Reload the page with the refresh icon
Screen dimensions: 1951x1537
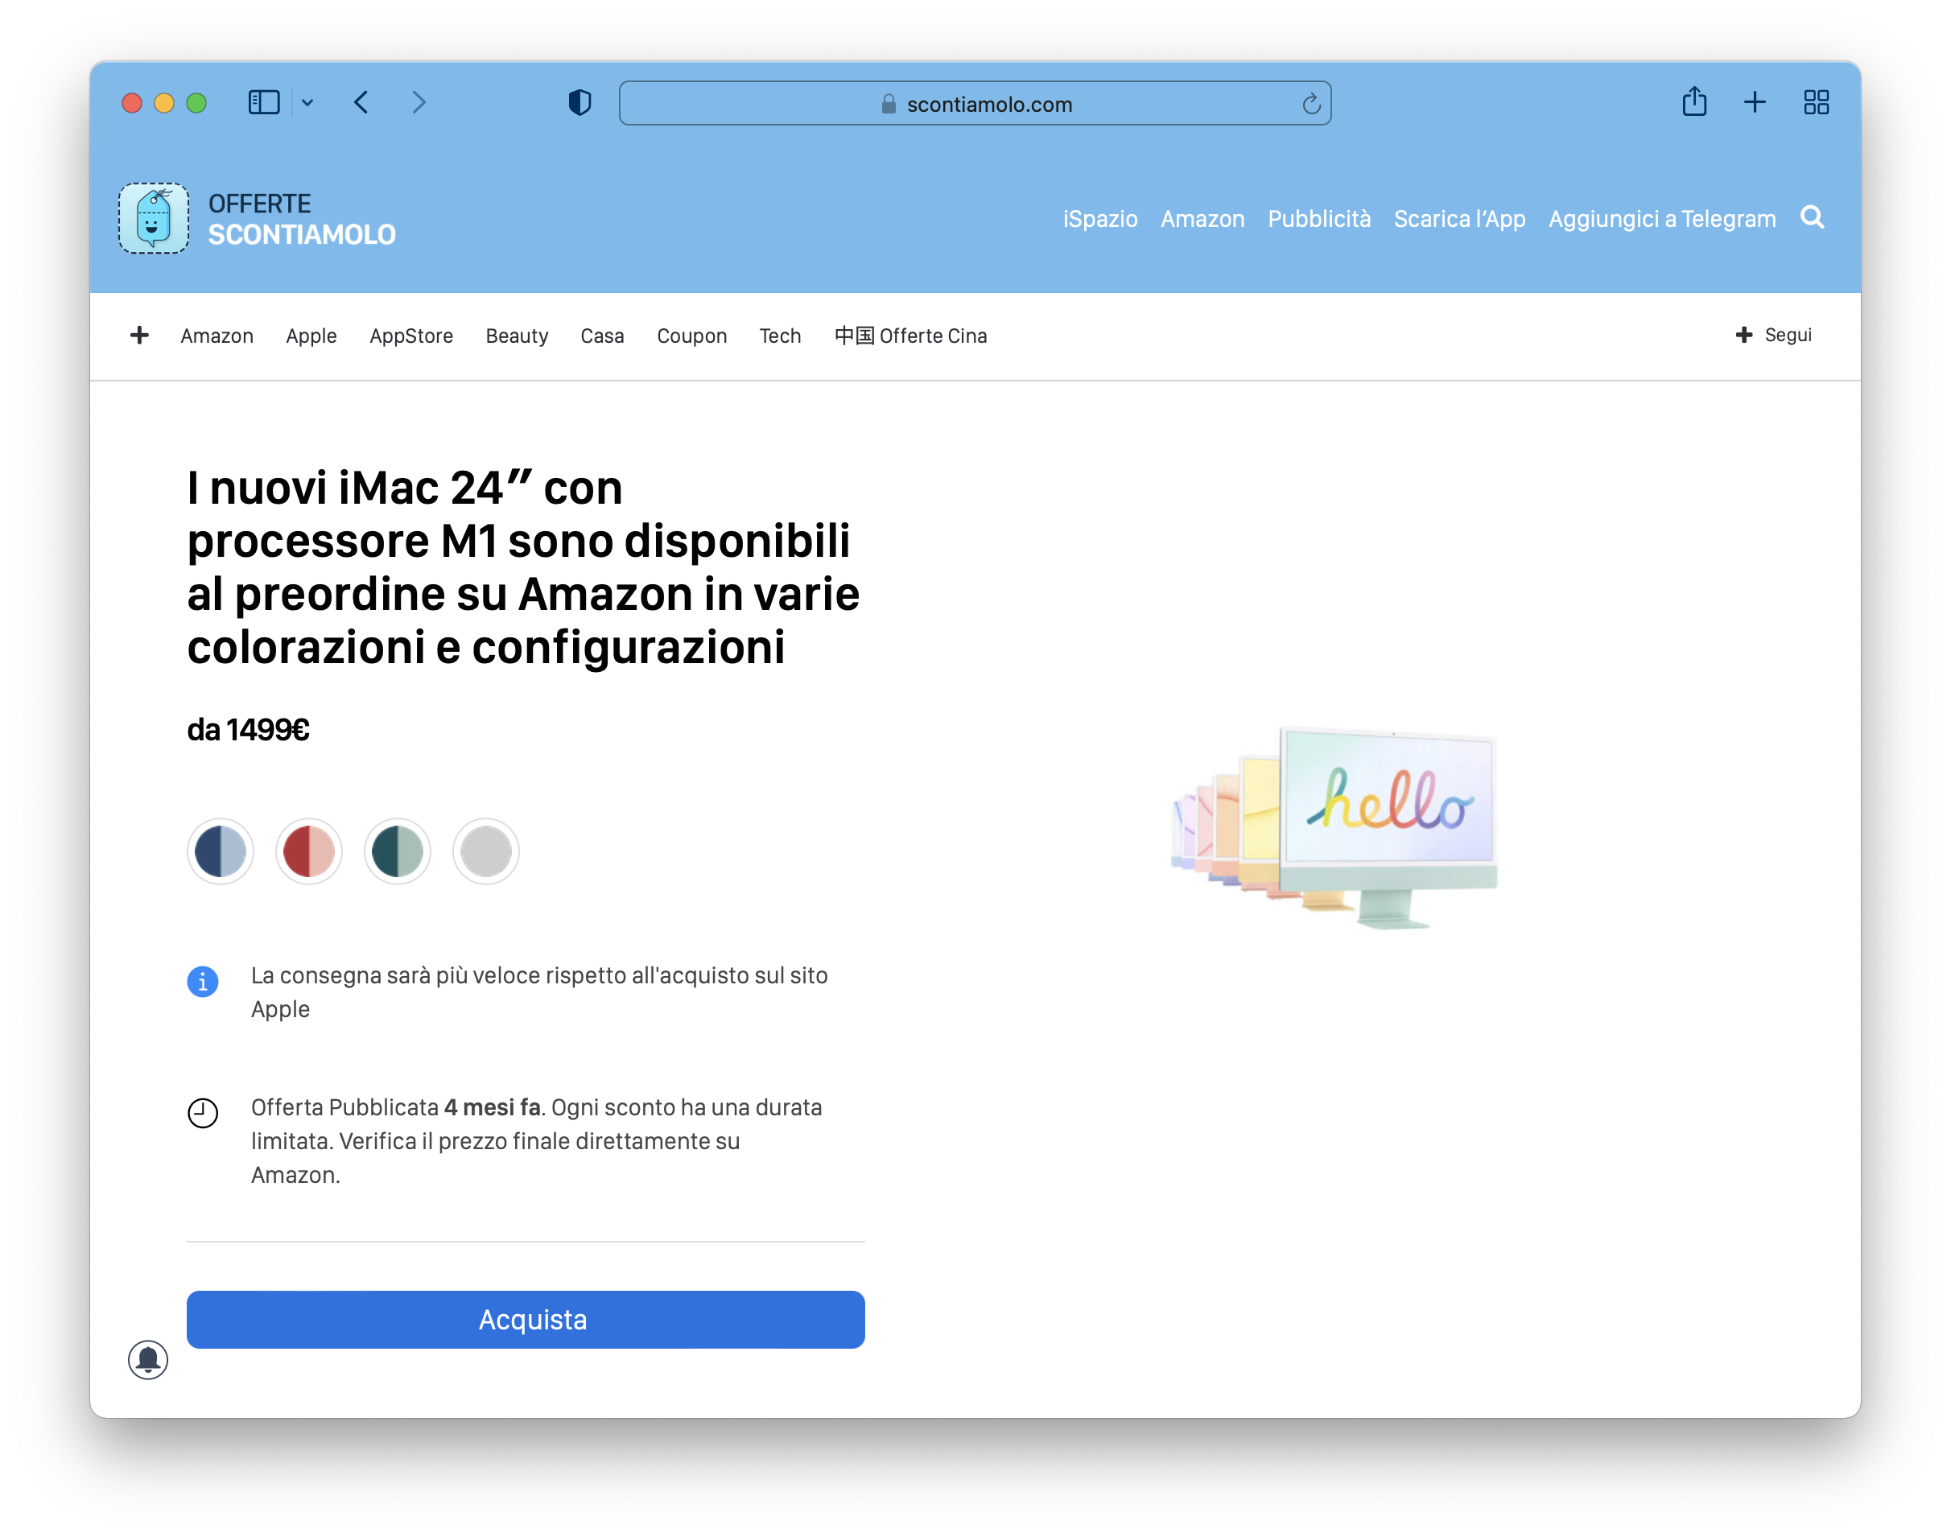[1311, 105]
